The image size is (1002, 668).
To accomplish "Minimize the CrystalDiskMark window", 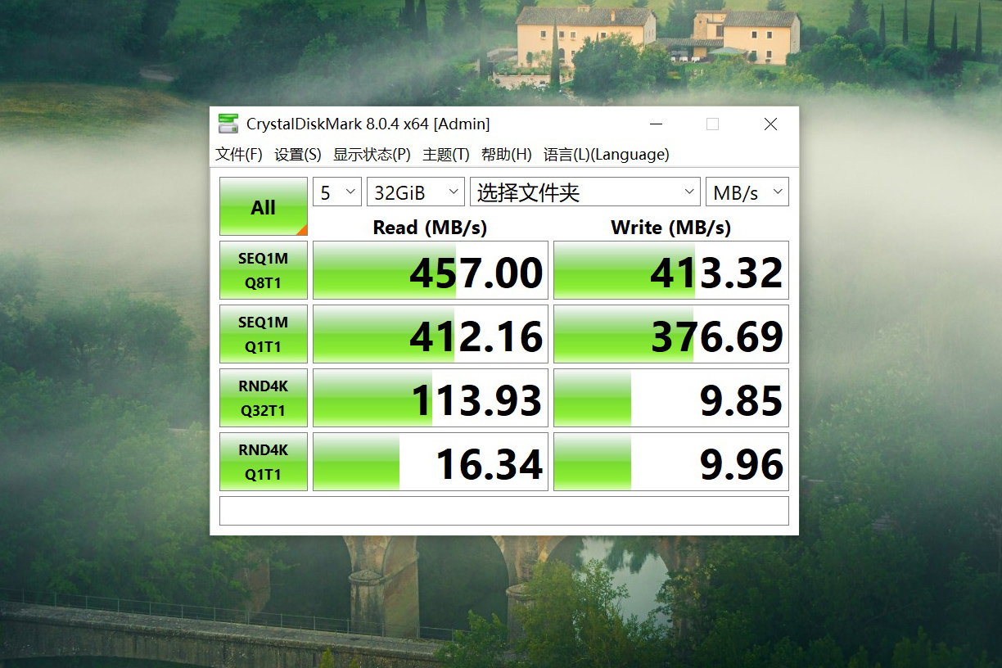I will (657, 124).
